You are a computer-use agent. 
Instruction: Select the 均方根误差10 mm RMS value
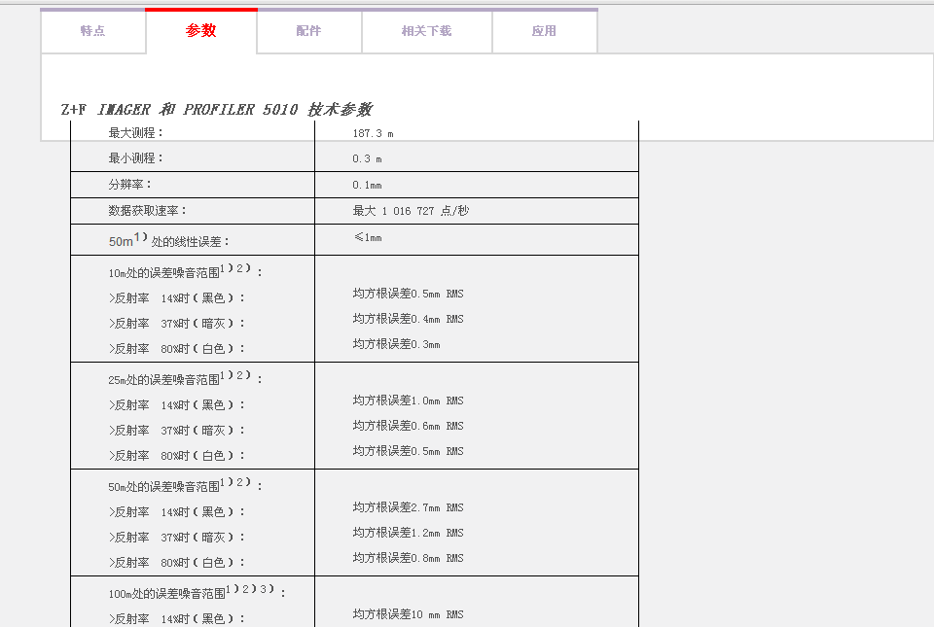[408, 614]
